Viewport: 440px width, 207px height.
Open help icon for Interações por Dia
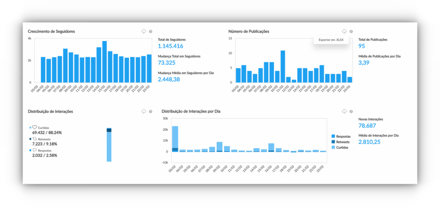click(351, 111)
